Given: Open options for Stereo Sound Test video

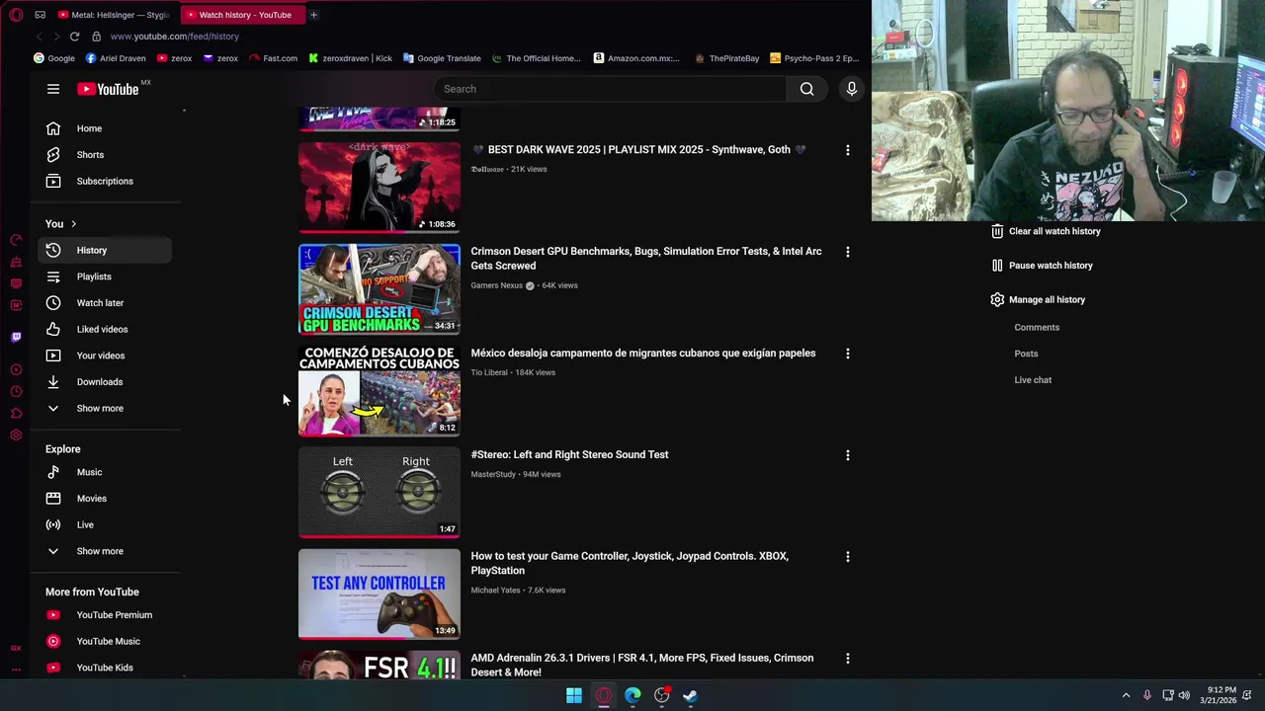Looking at the screenshot, I should pos(847,455).
